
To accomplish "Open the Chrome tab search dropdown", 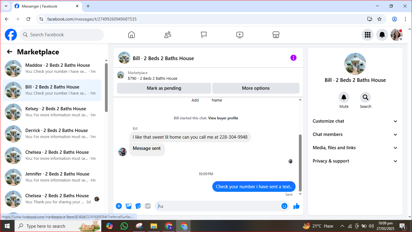I will click(6, 6).
